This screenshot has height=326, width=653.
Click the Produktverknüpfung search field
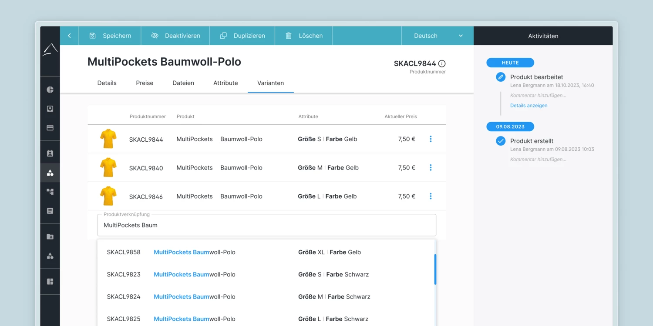pos(266,225)
